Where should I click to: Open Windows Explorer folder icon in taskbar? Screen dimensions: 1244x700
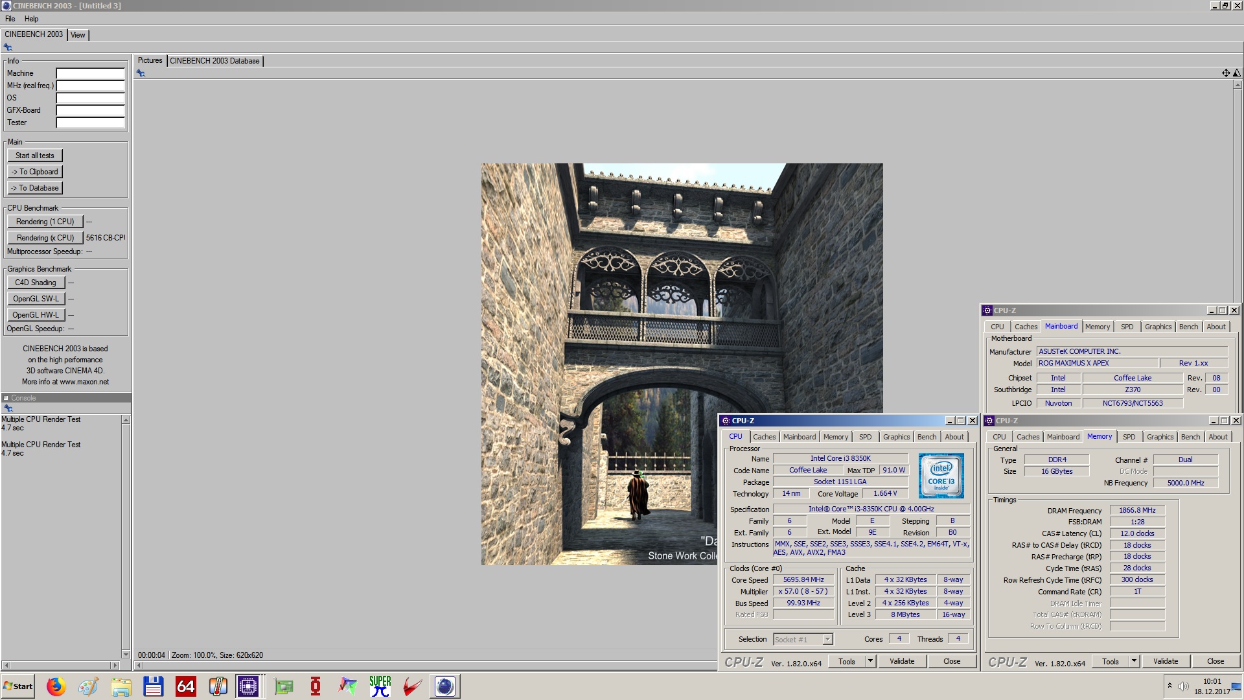click(121, 686)
